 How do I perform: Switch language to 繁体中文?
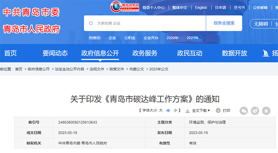[x=180, y=7]
